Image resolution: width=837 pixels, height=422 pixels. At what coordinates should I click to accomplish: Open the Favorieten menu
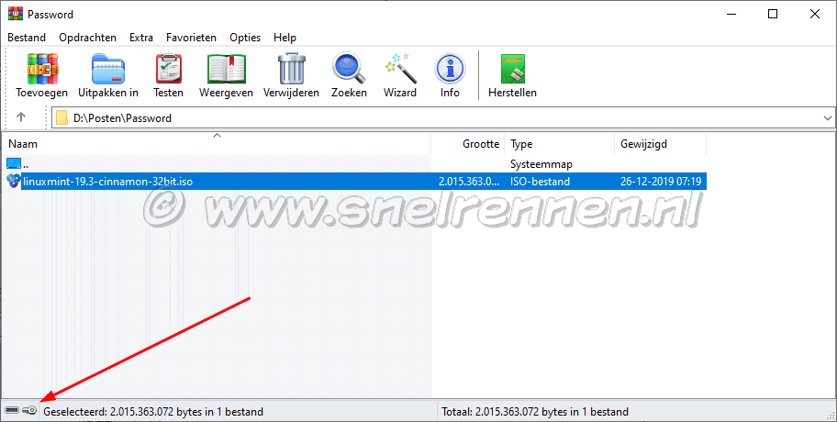point(191,38)
